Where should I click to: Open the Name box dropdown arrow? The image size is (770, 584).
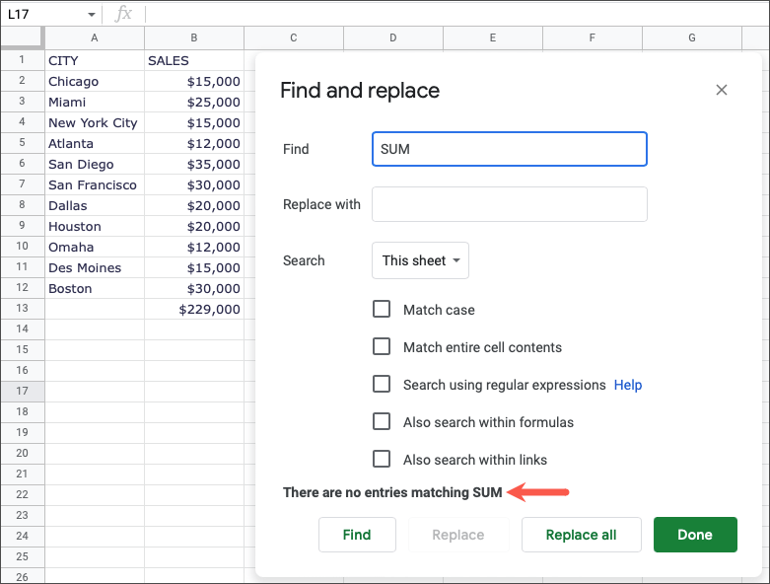point(92,15)
